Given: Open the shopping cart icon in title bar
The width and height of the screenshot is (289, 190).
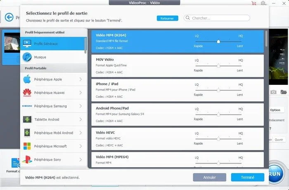Looking at the screenshot, I should tap(253, 3).
